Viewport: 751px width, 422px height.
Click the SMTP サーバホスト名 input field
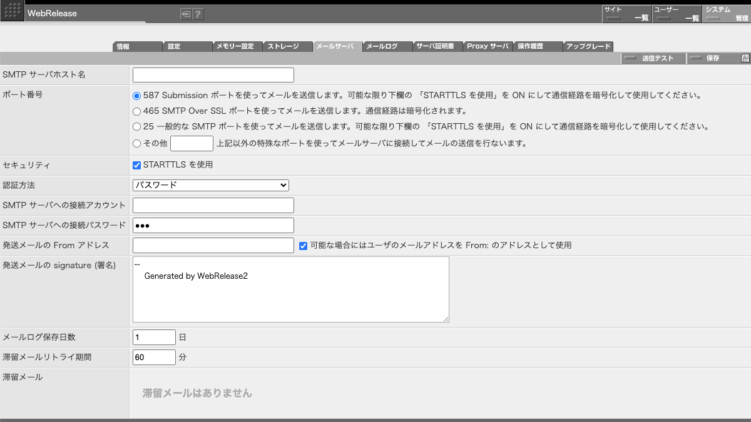pos(213,74)
